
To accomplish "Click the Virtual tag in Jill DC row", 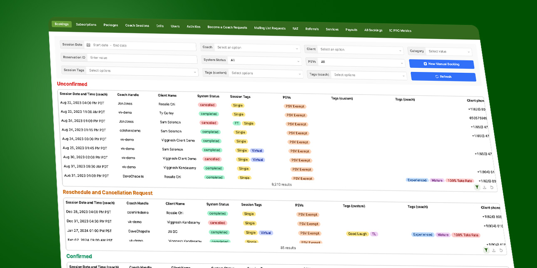I will (x=266, y=233).
